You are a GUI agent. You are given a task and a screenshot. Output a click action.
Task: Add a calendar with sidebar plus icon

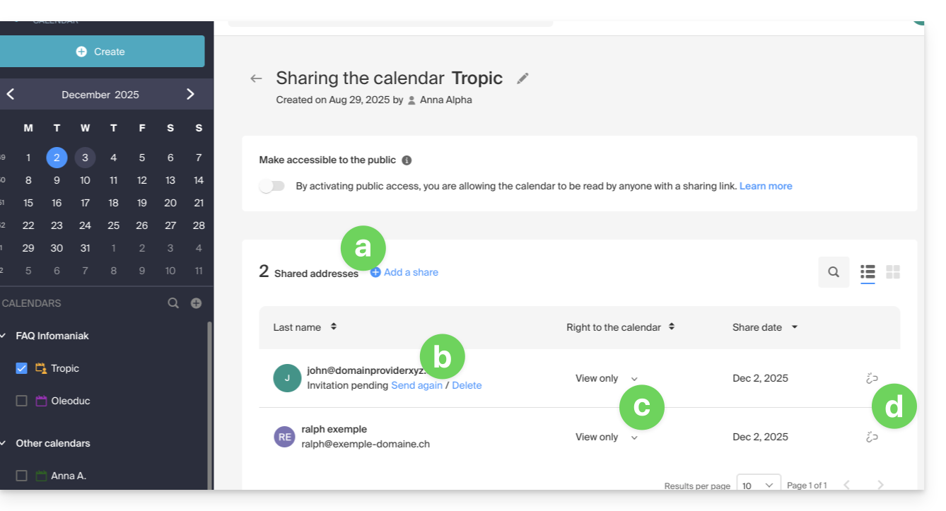197,303
